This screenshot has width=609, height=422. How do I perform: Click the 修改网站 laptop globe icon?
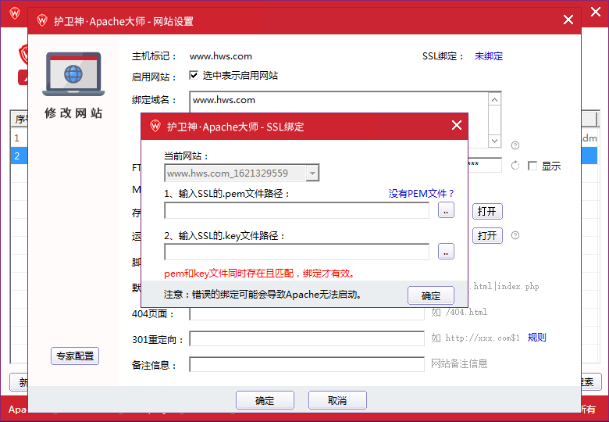pyautogui.click(x=73, y=74)
